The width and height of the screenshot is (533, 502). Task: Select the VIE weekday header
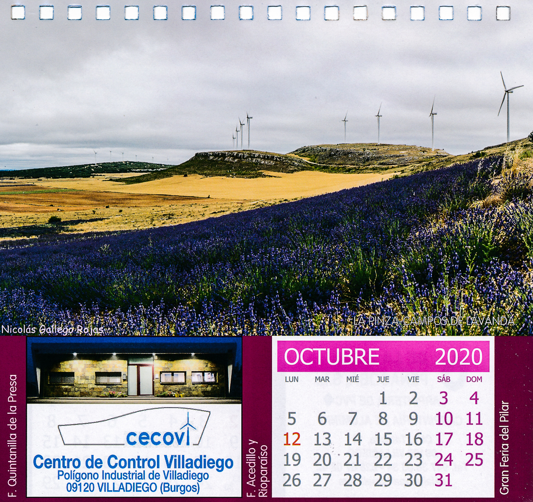coord(413,379)
